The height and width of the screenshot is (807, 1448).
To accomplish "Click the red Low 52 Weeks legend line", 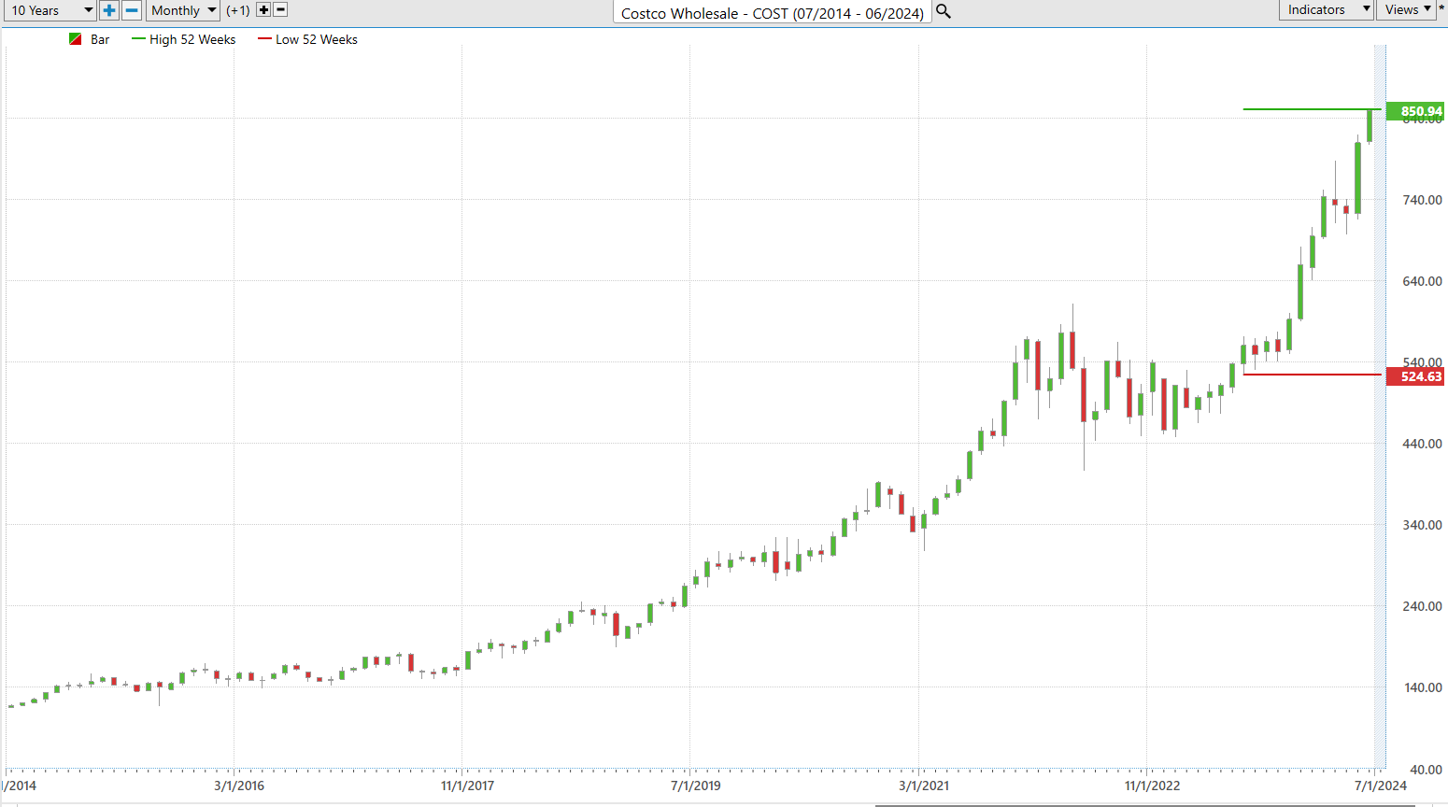I will click(264, 39).
